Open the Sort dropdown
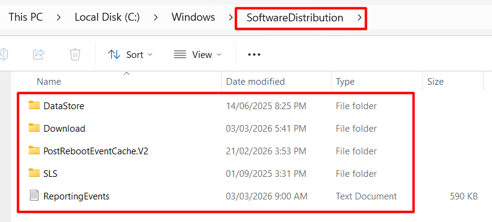Image resolution: width=492 pixels, height=222 pixels. tap(130, 54)
